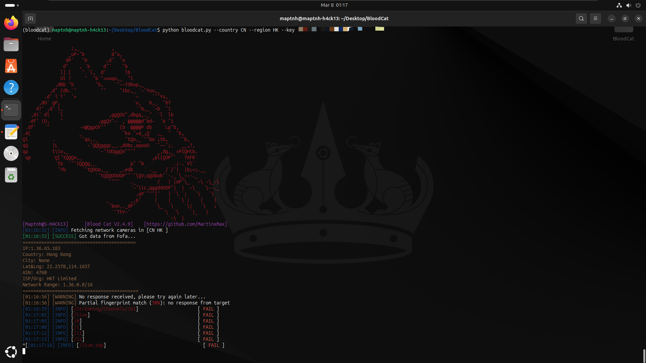The image size is (646, 363).
Task: Click 'Country: Hong Kong' line
Action: (47, 254)
